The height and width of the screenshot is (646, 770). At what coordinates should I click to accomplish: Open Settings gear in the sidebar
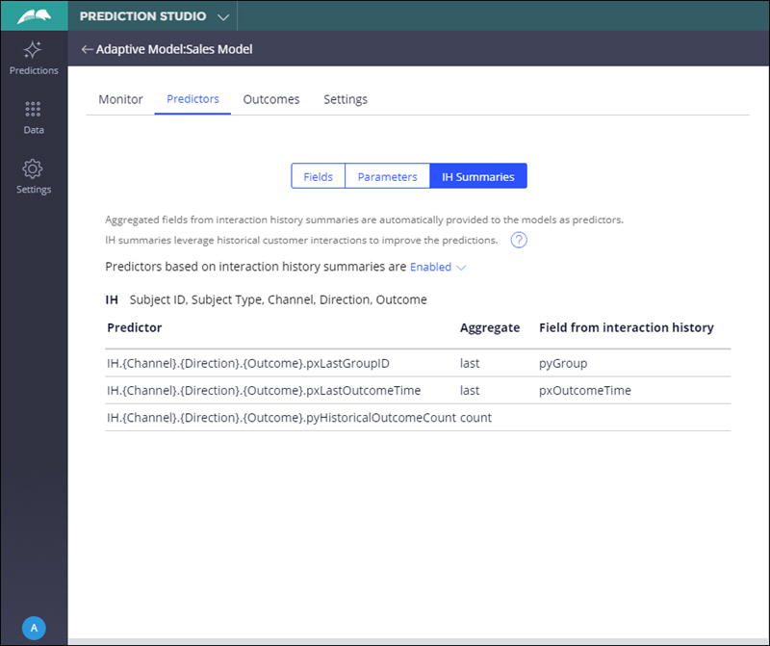point(34,176)
